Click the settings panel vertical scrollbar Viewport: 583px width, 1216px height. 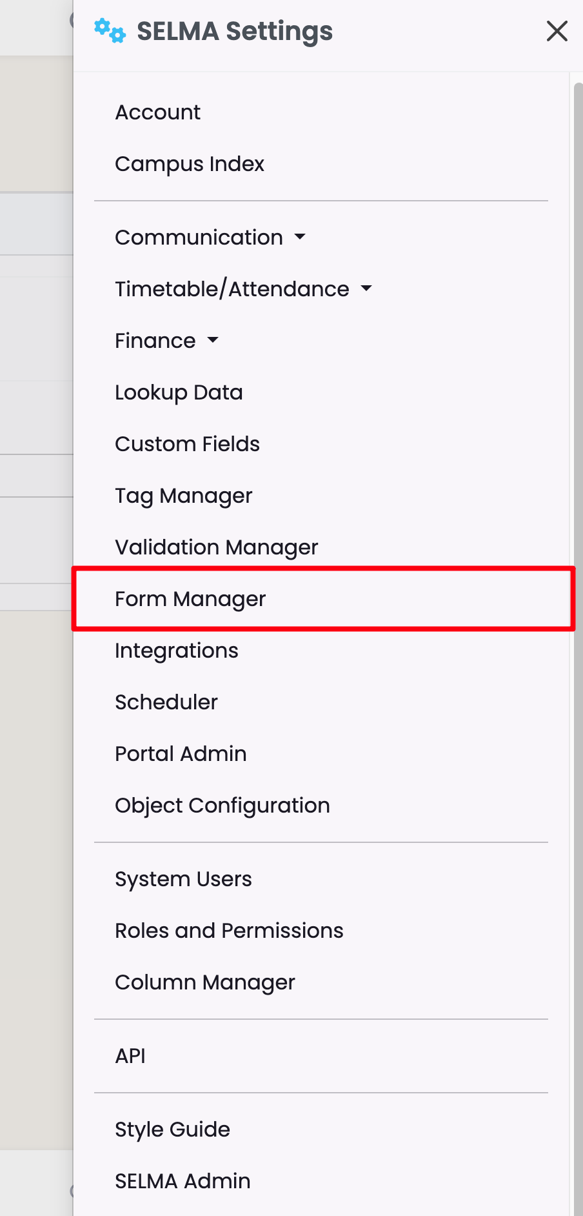[578, 581]
